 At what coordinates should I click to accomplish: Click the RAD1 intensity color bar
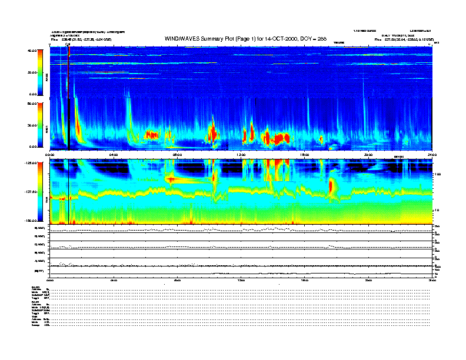point(40,125)
